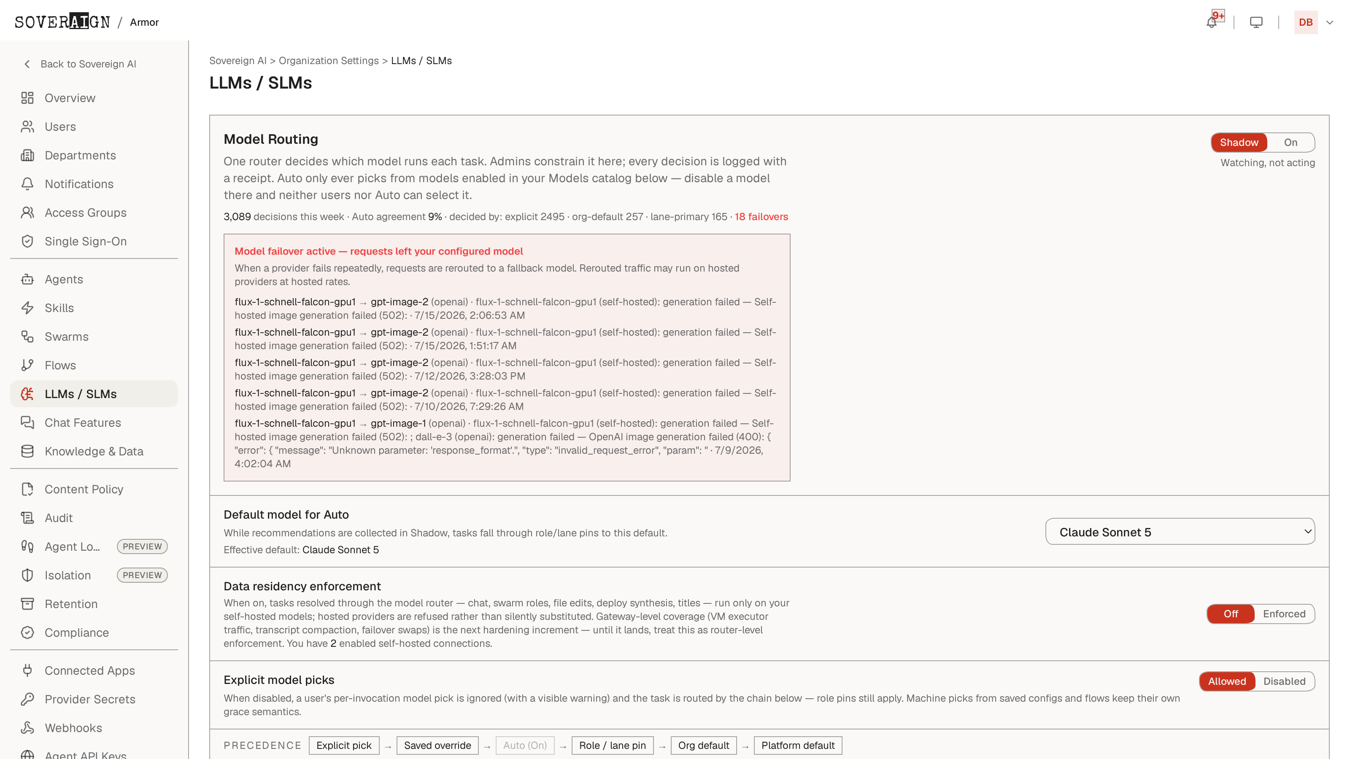Click the Sovereign logo in header
The image size is (1350, 759).
pos(62,22)
